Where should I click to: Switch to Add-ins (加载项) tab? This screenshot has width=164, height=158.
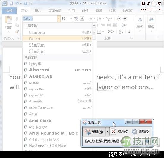coord(127,10)
